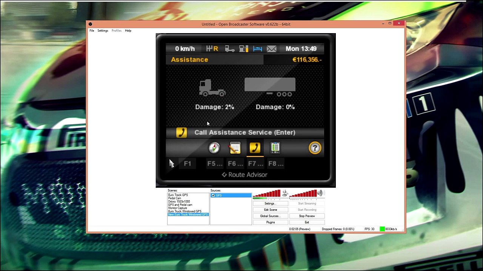The width and height of the screenshot is (483, 271).
Task: Click the Plugins button
Action: (271, 222)
